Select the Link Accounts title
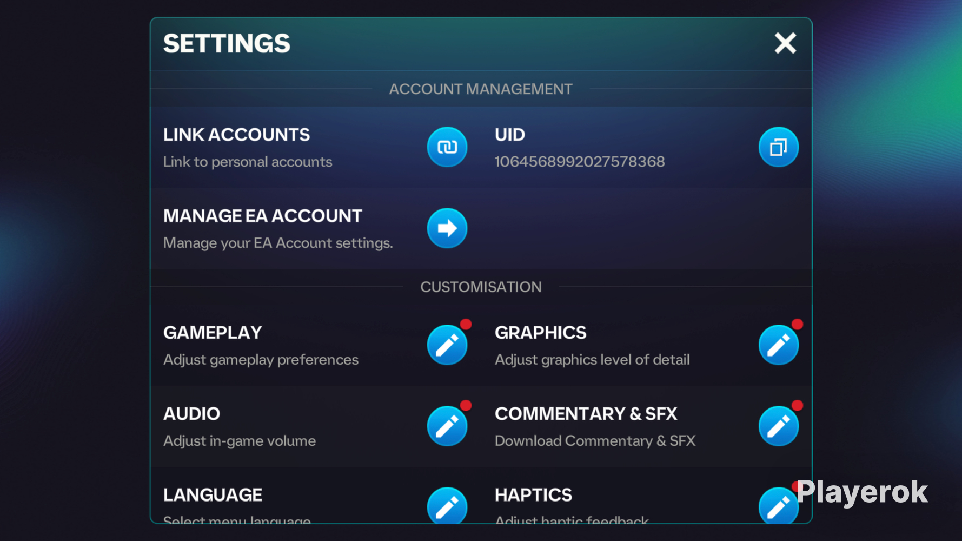The width and height of the screenshot is (962, 541). (237, 135)
